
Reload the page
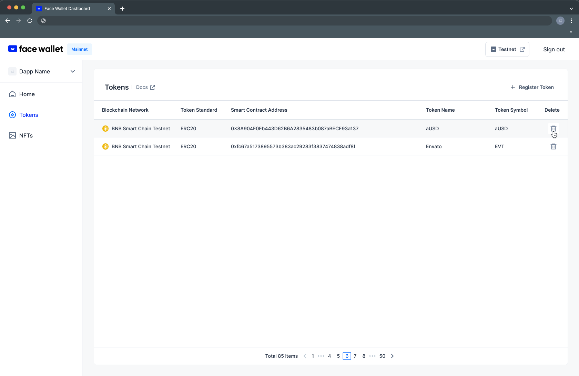(30, 21)
